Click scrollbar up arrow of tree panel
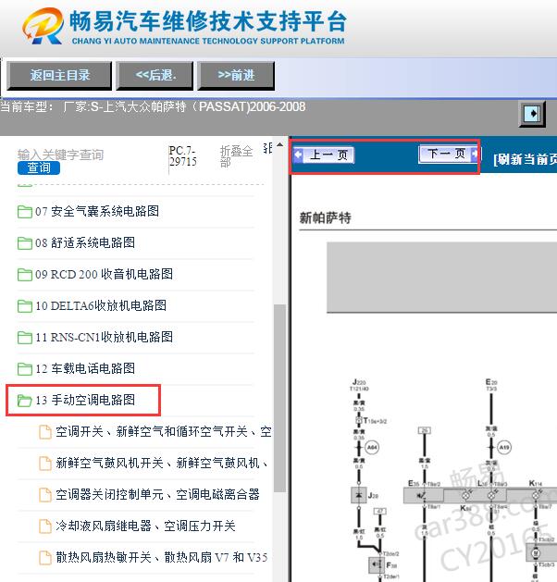Viewport: 557px width, 582px height. 279,145
